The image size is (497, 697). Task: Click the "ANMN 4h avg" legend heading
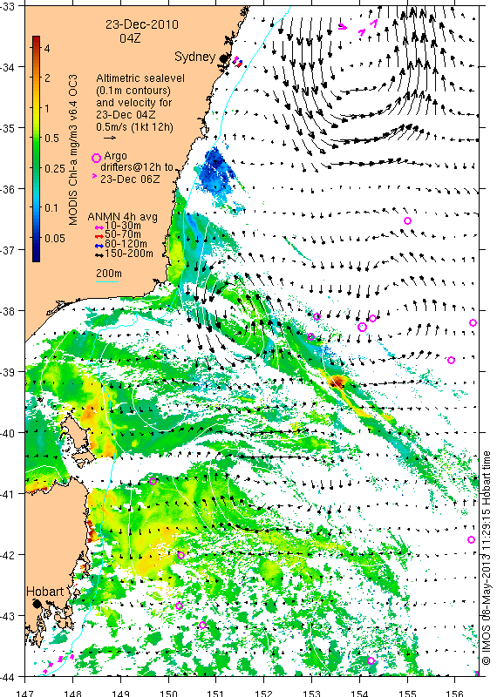(122, 217)
